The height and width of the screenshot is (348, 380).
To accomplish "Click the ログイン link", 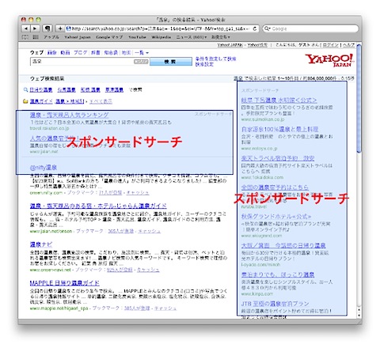I will [331, 45].
